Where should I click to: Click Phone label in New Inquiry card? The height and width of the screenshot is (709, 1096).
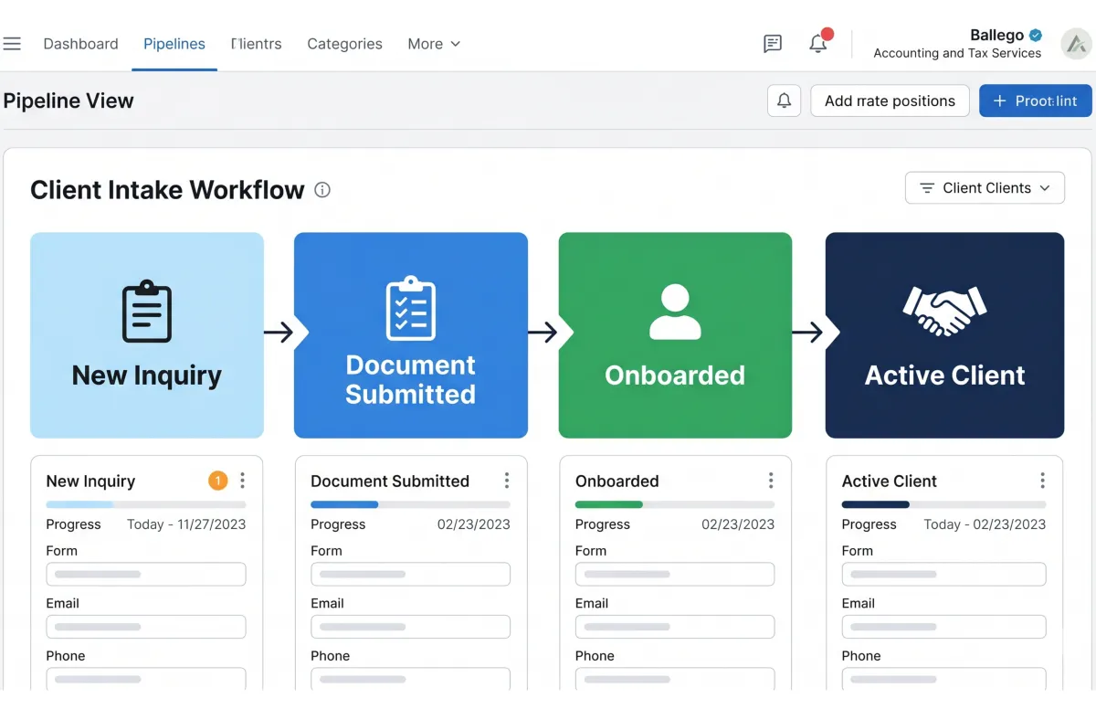click(x=66, y=656)
